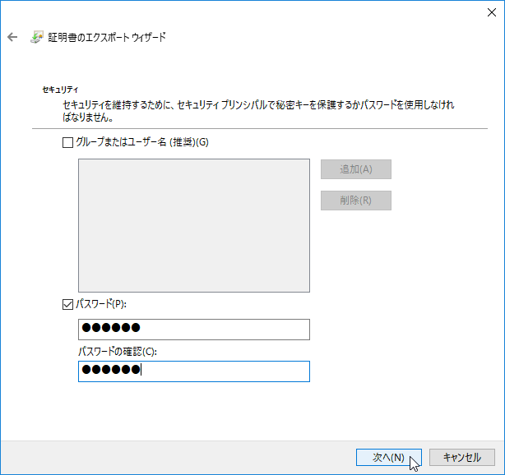The height and width of the screenshot is (475, 505).
Task: Click the certificate export wizard icon
Action: point(37,37)
